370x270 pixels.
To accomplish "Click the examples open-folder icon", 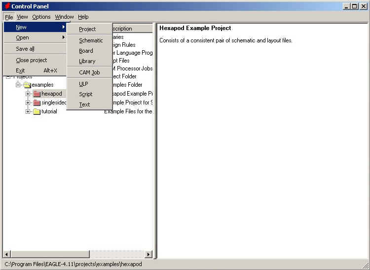I will click(27, 85).
